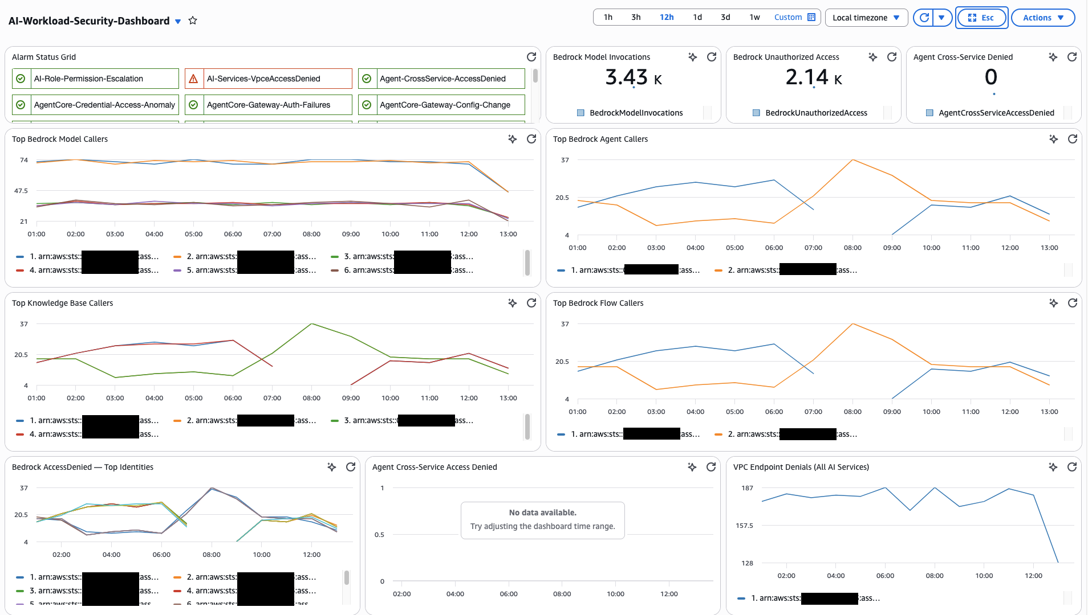
Task: Refresh the Top Bedrock Model Callers widget
Action: (x=531, y=139)
